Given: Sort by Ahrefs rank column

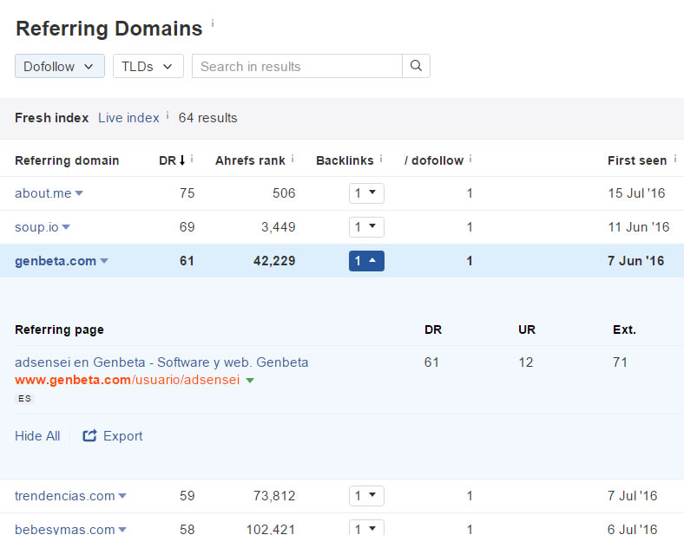Looking at the screenshot, I should pos(250,160).
